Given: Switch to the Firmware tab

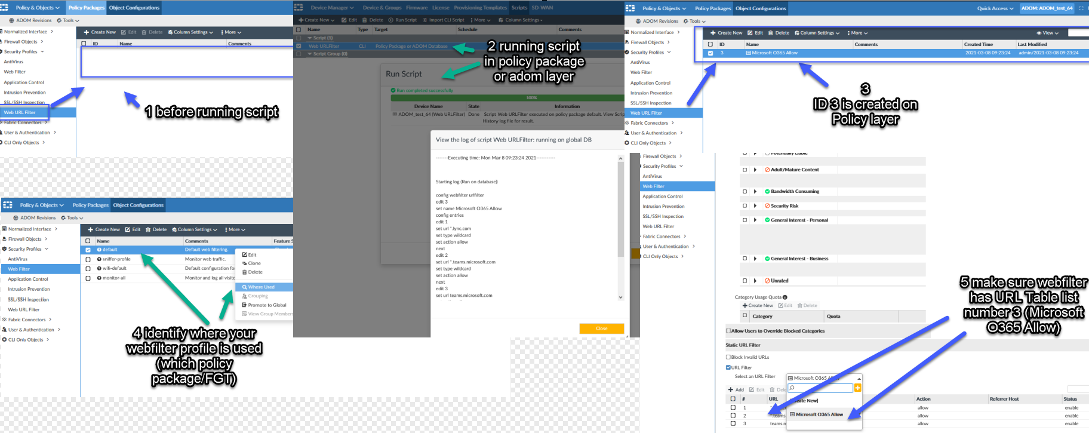Looking at the screenshot, I should 417,8.
